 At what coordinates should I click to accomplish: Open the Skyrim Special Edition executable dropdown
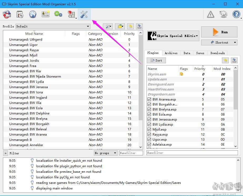pos(173,36)
